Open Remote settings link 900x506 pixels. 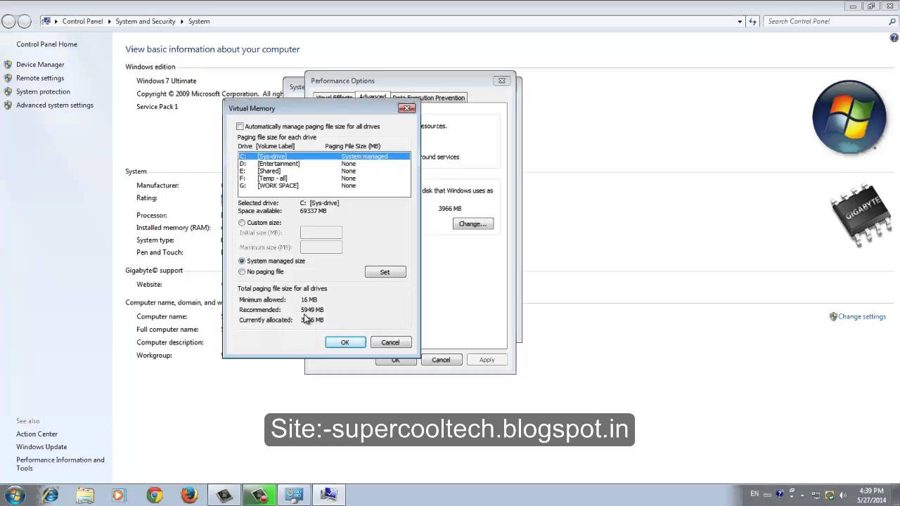(x=40, y=78)
